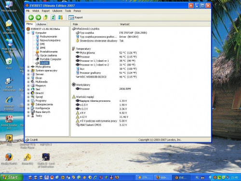Expand the Magazyn tree node
The image size is (241, 181).
point(28,85)
